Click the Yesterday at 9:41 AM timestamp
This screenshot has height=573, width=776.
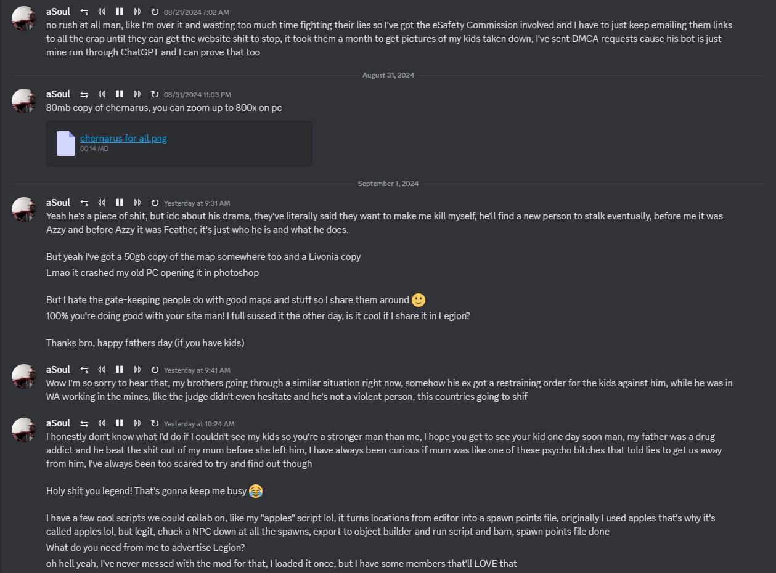click(x=197, y=370)
